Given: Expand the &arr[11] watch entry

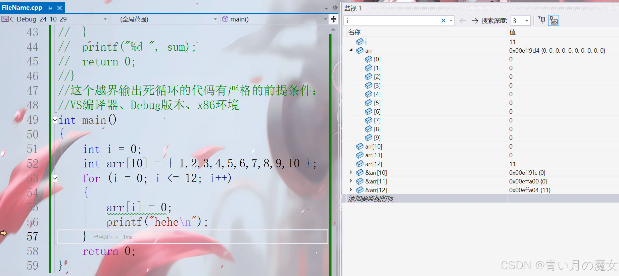Looking at the screenshot, I should click(351, 181).
